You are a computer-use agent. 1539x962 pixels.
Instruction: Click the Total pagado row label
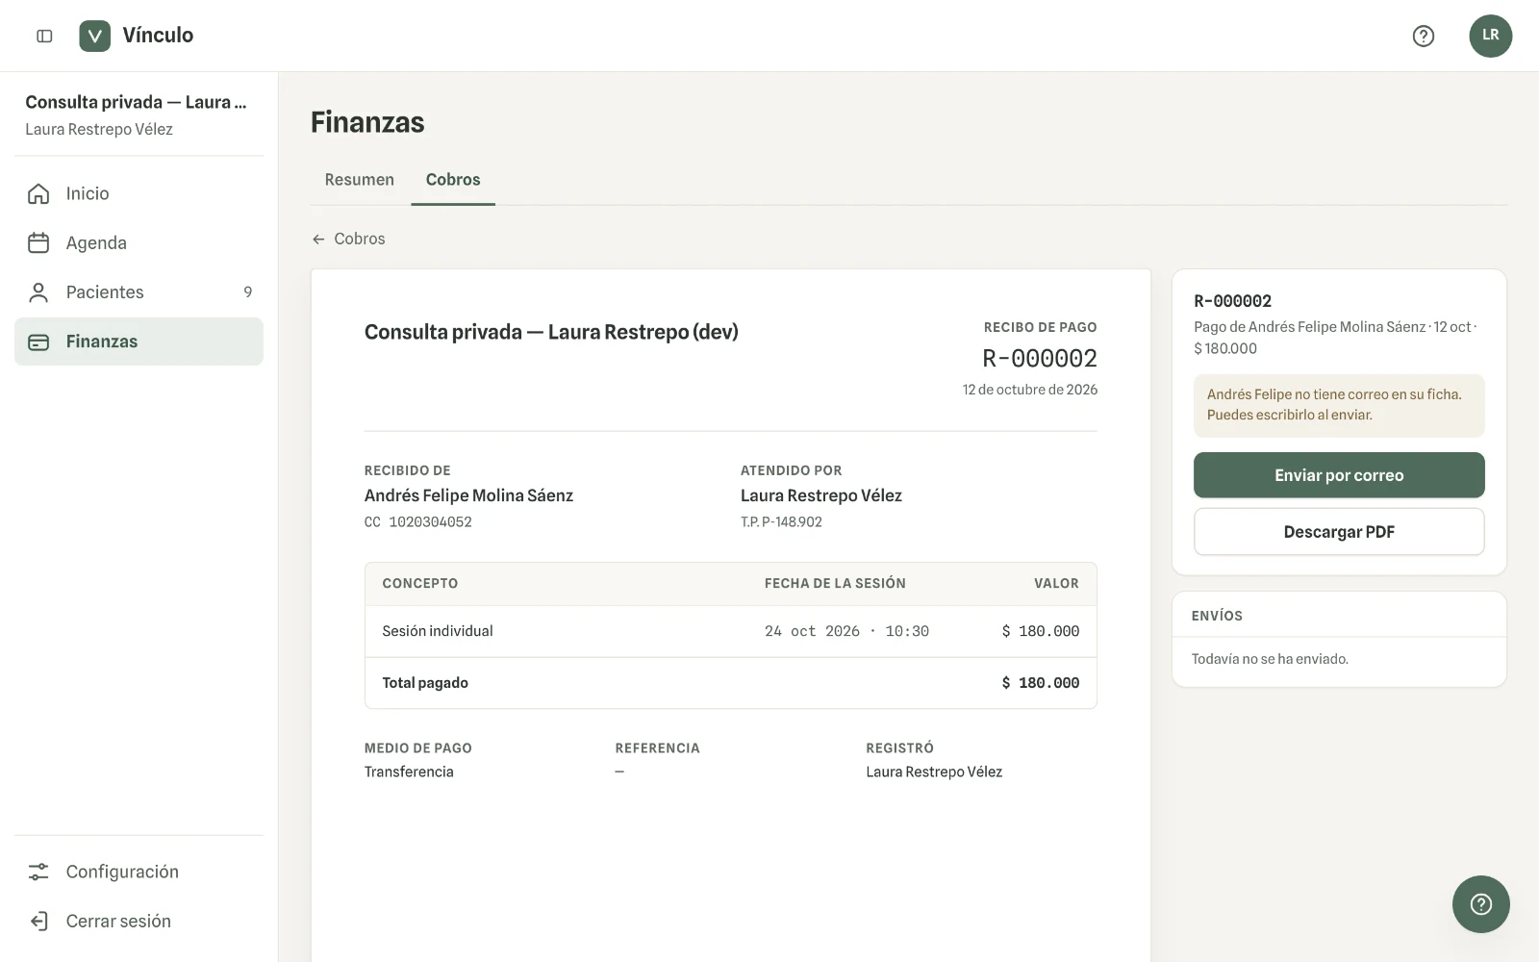click(425, 683)
